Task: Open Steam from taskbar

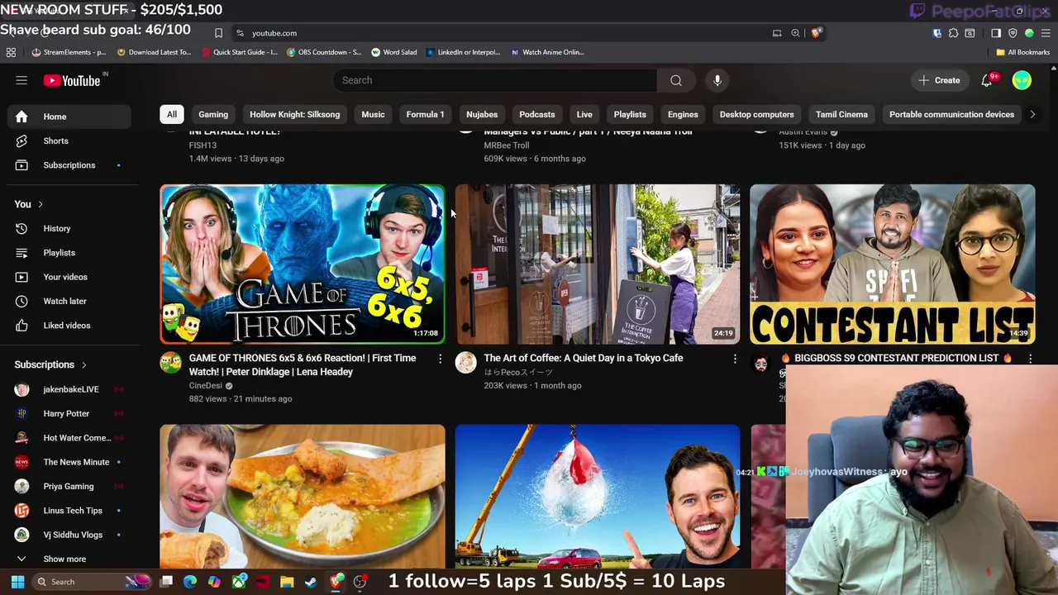Action: pos(311,582)
